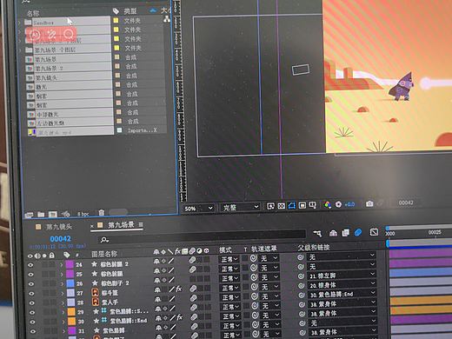
Task: Open Fast Previews options in viewer
Action: point(270,206)
